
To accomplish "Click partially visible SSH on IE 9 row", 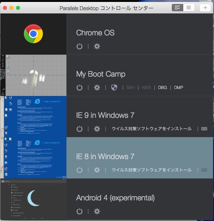I will click(204, 129).
